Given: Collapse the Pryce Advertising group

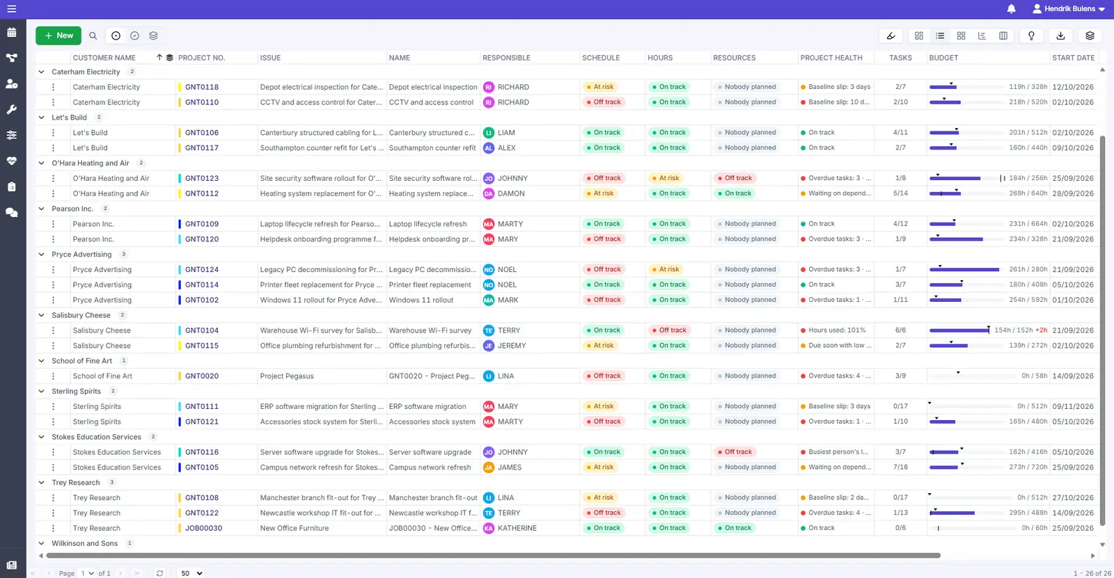Looking at the screenshot, I should pos(41,255).
